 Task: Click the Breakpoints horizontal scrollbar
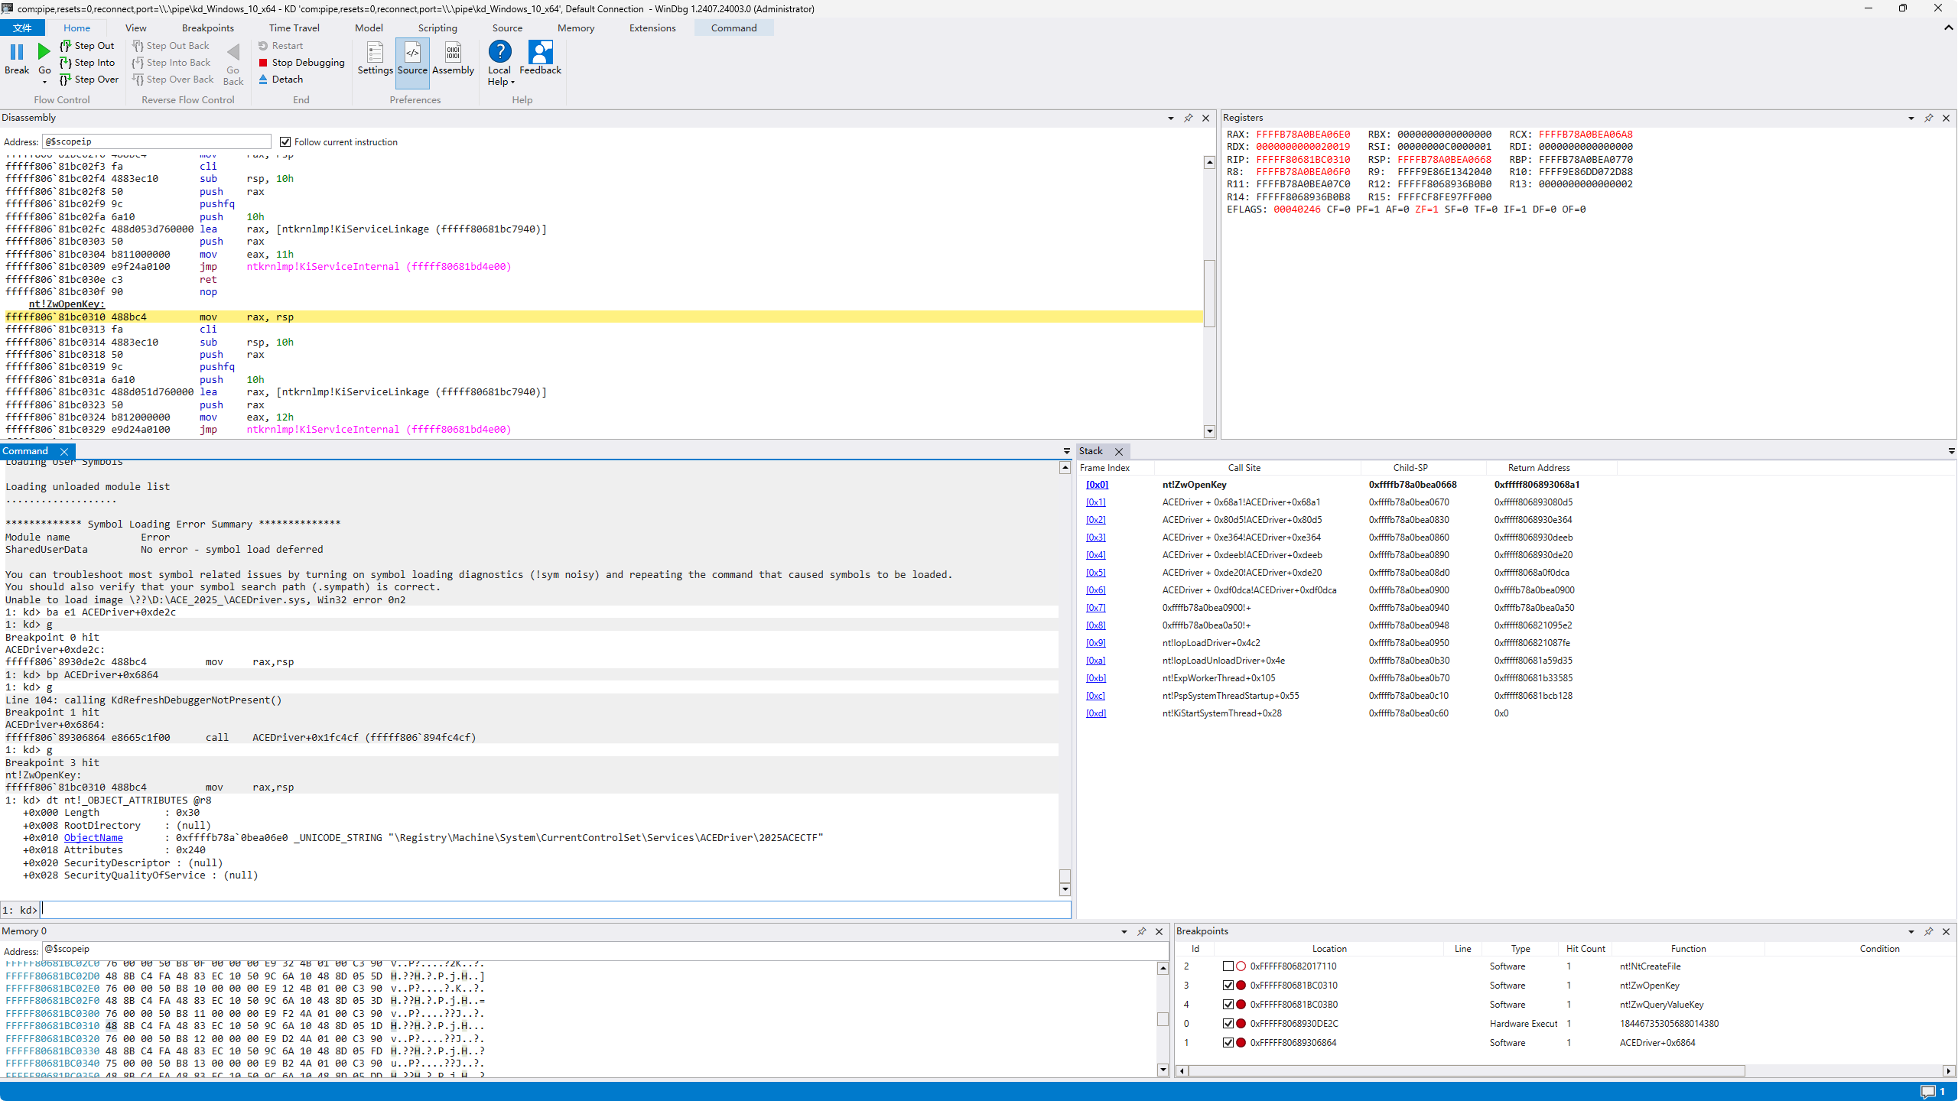pyautogui.click(x=1466, y=1070)
